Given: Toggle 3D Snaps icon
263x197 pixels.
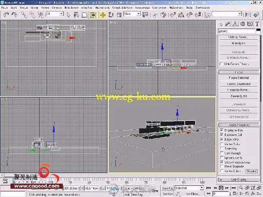Looking at the screenshot, I should coord(173,15).
